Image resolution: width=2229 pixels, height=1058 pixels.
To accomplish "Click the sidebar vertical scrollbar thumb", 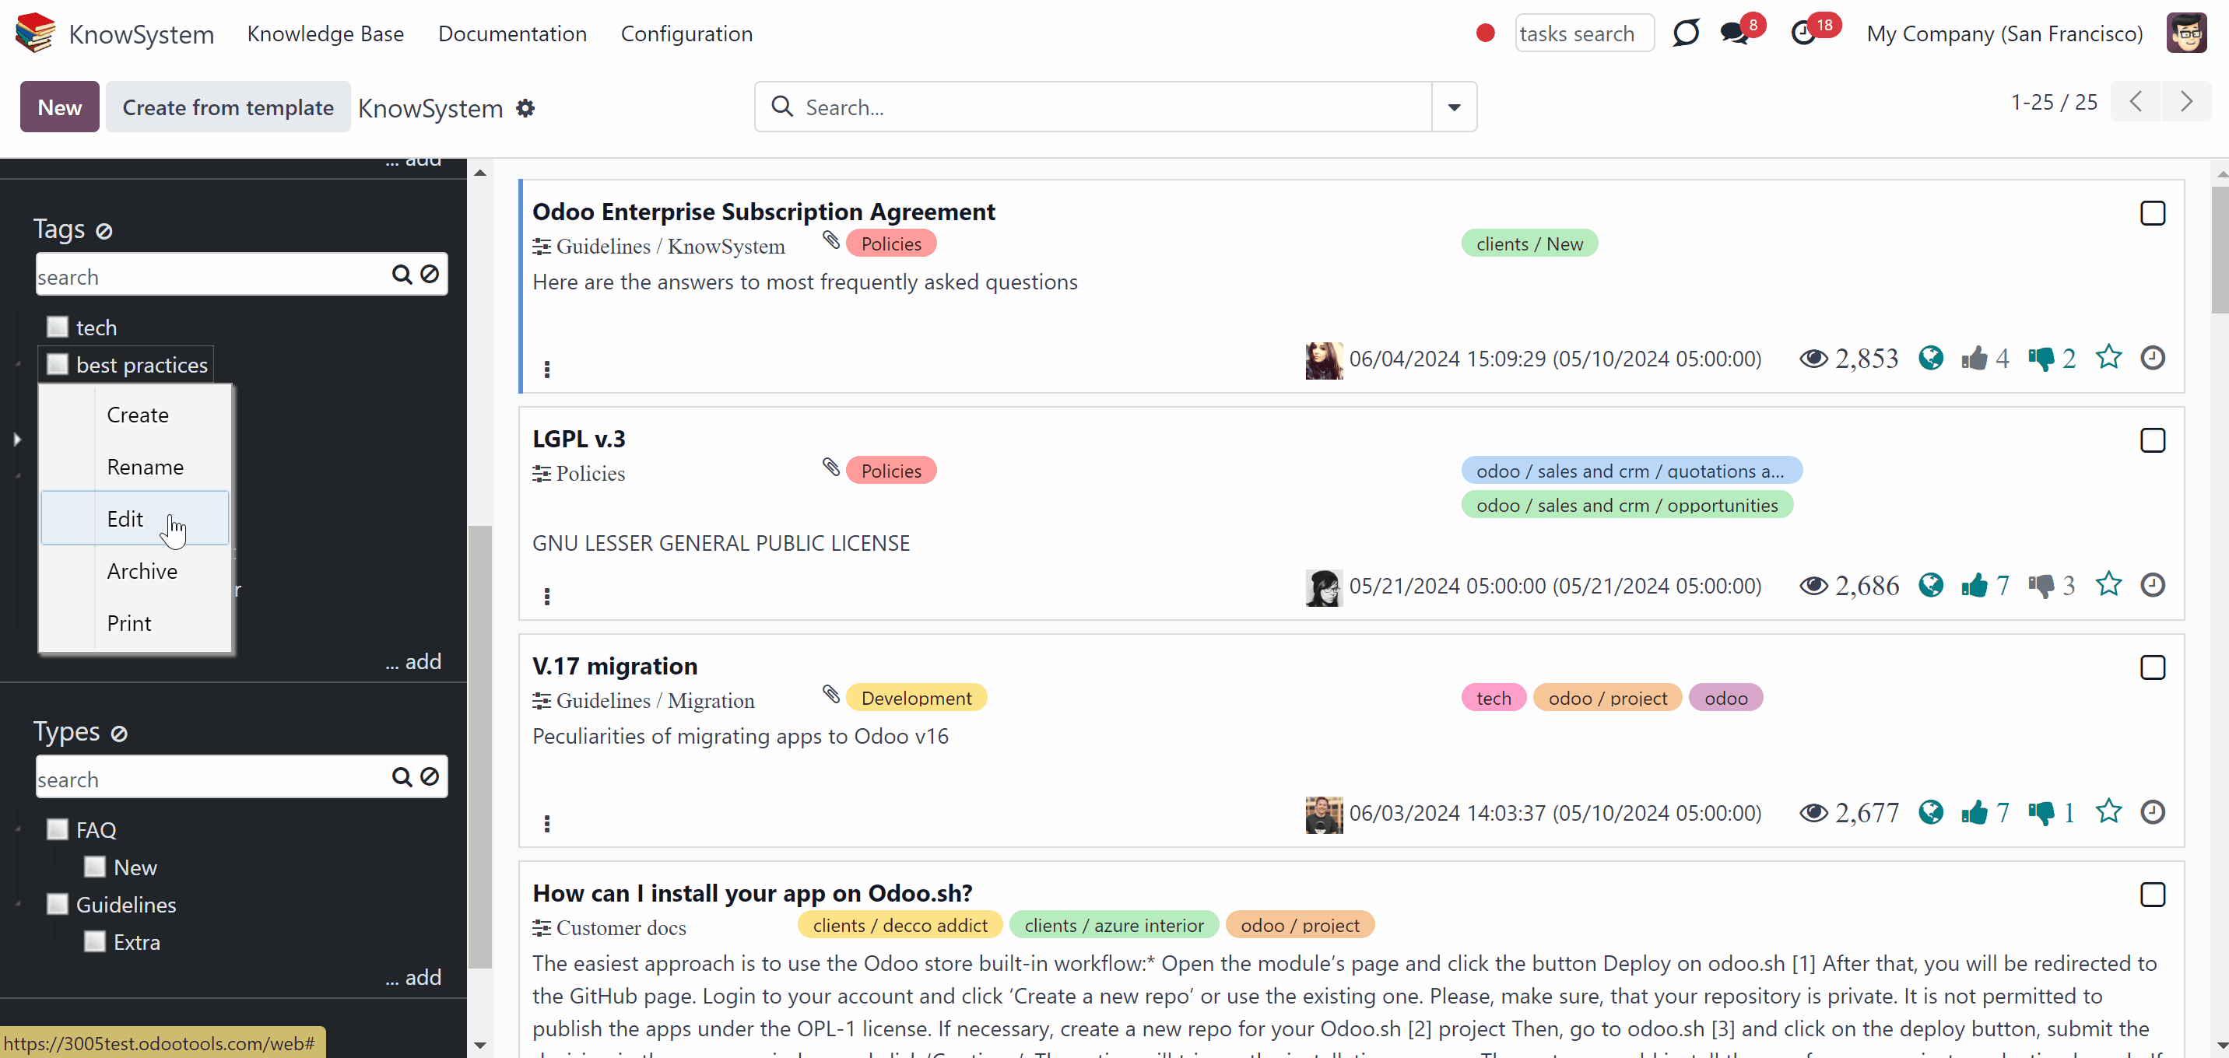I will [x=479, y=748].
